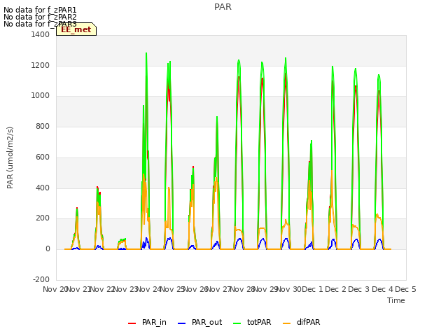Click the orange difPAR legend swatch
This screenshot has height=336, width=448.
(x=286, y=323)
